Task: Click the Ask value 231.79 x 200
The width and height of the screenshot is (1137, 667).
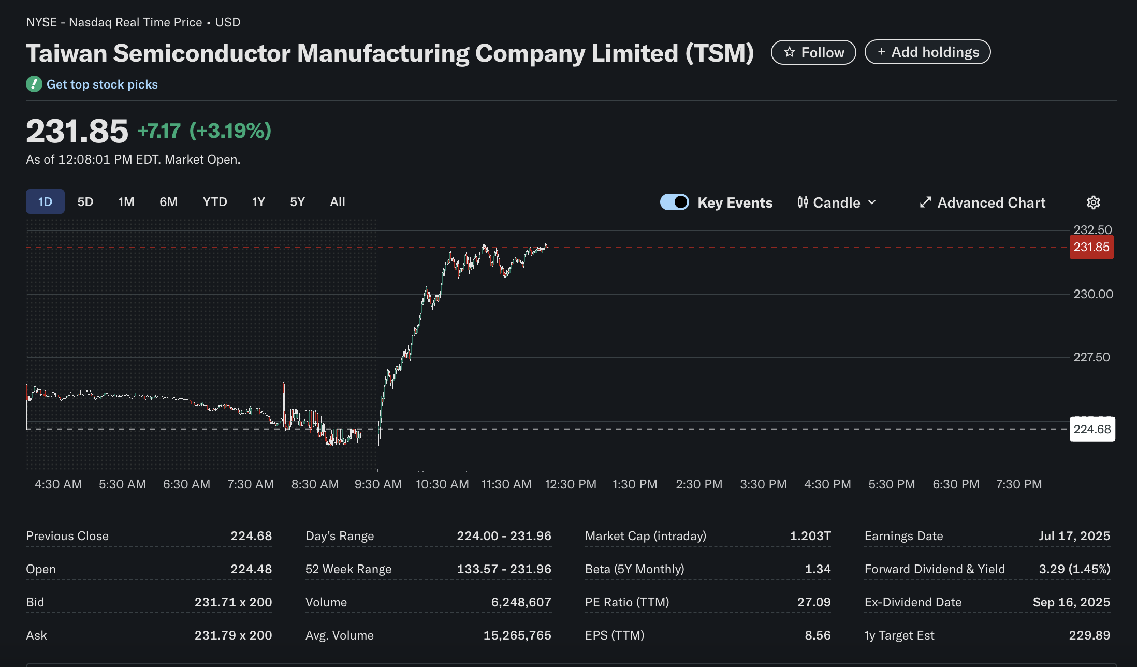Action: pyautogui.click(x=233, y=635)
